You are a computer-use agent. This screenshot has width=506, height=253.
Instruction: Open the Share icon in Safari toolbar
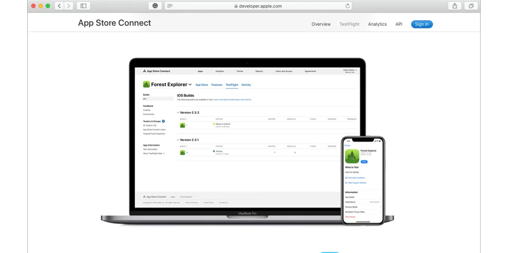coord(454,6)
